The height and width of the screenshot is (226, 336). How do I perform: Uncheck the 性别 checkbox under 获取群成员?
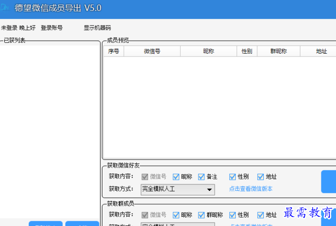(x=232, y=215)
